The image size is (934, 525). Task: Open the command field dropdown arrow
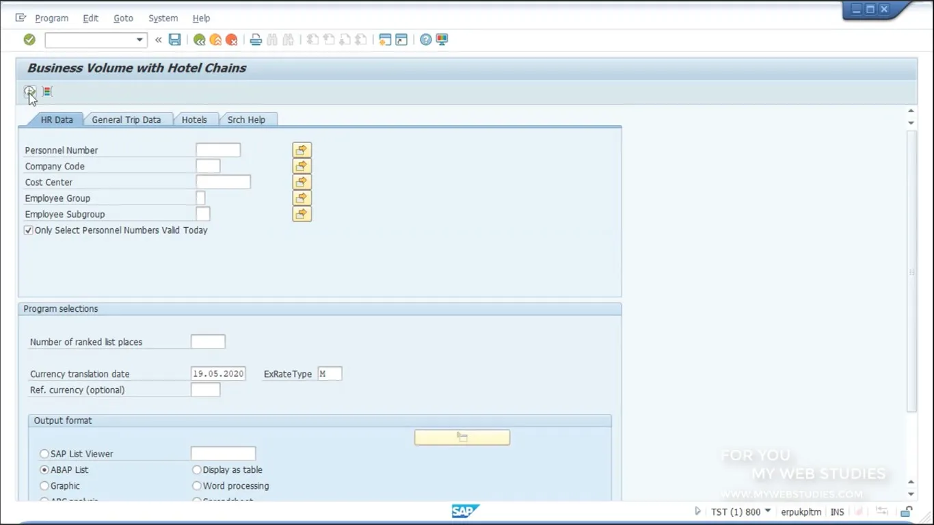pyautogui.click(x=139, y=40)
